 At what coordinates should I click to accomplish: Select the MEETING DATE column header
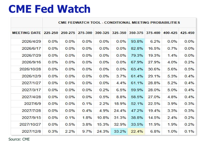point(26,33)
